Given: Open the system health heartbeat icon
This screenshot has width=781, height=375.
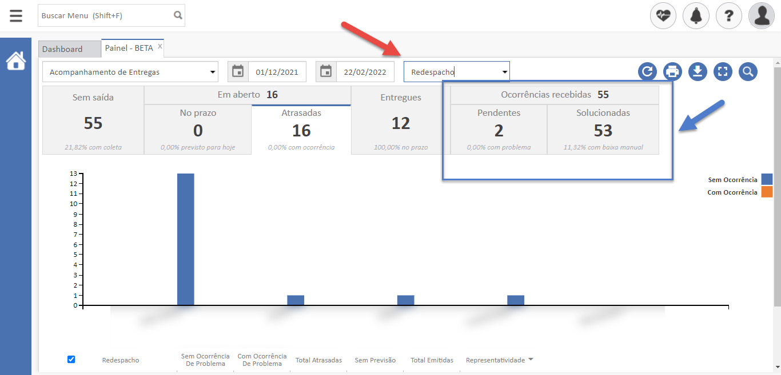Looking at the screenshot, I should coord(663,15).
